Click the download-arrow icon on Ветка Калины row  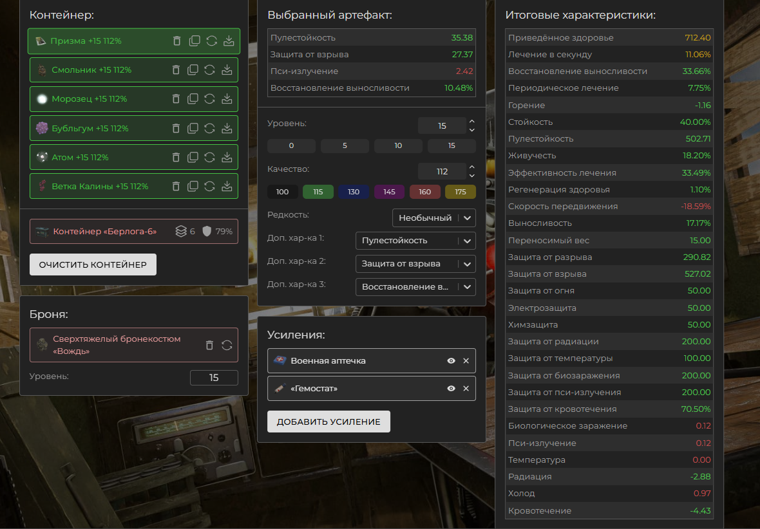[227, 186]
